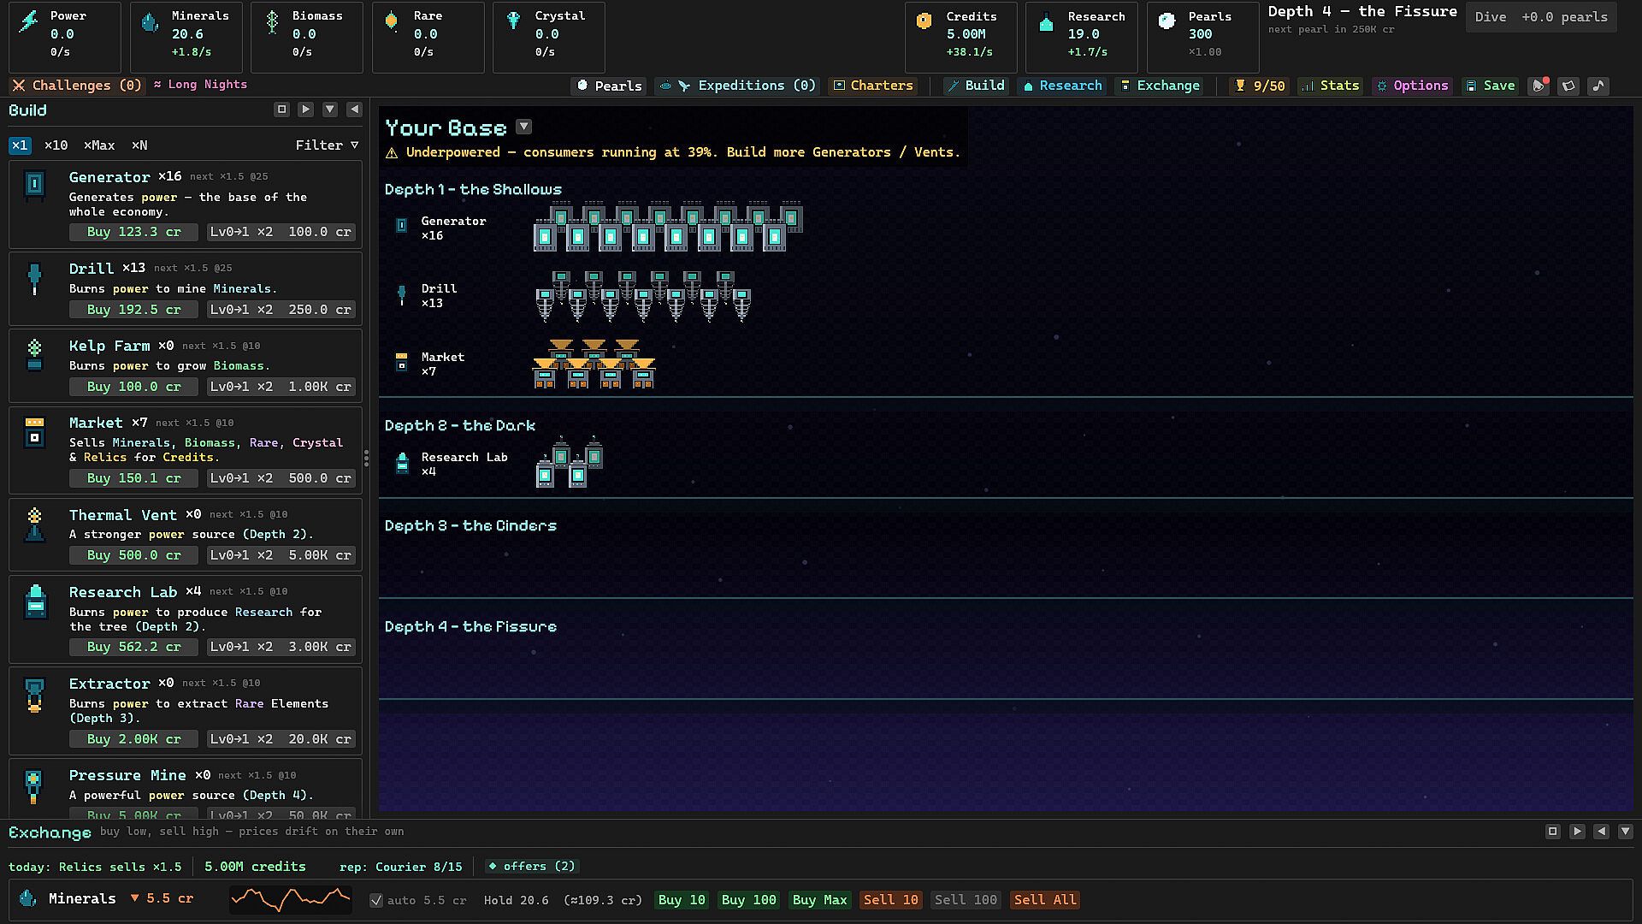Click the Market row icon in Depth 1
Screen dimensions: 1642x924
tap(401, 363)
